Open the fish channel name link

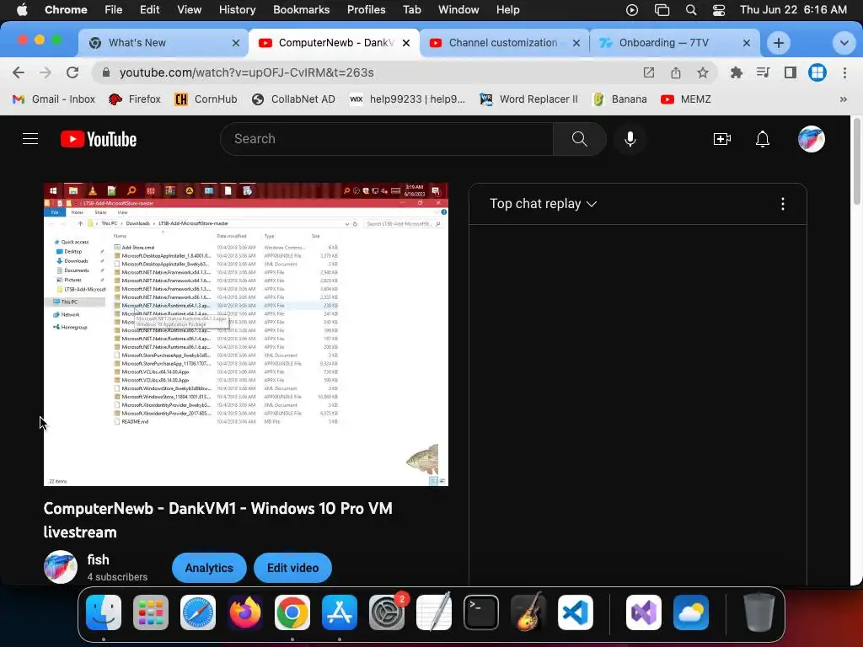[98, 560]
